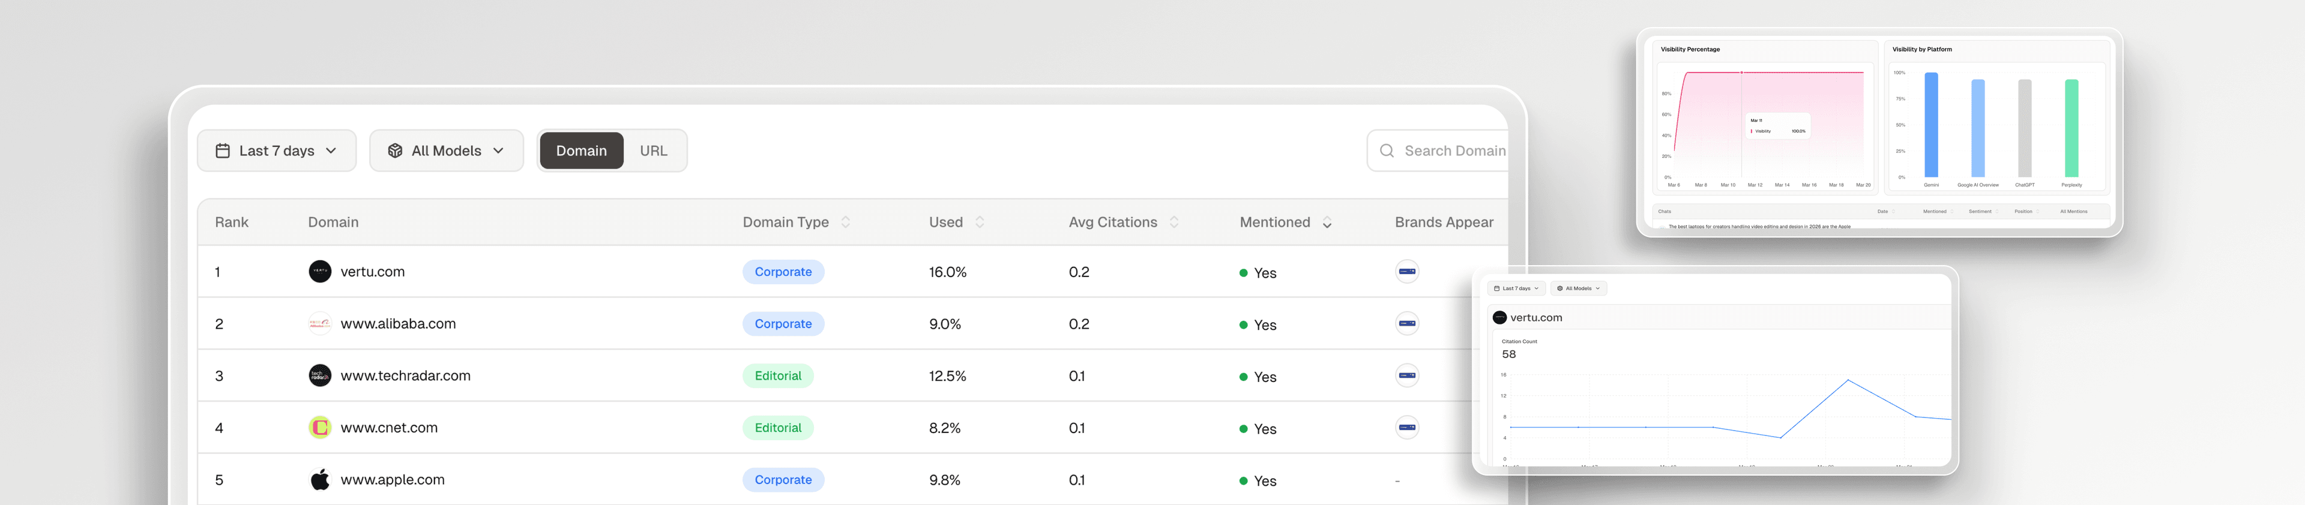Click the brand badge in vertu.com row
The image size is (2305, 505).
coord(1406,272)
